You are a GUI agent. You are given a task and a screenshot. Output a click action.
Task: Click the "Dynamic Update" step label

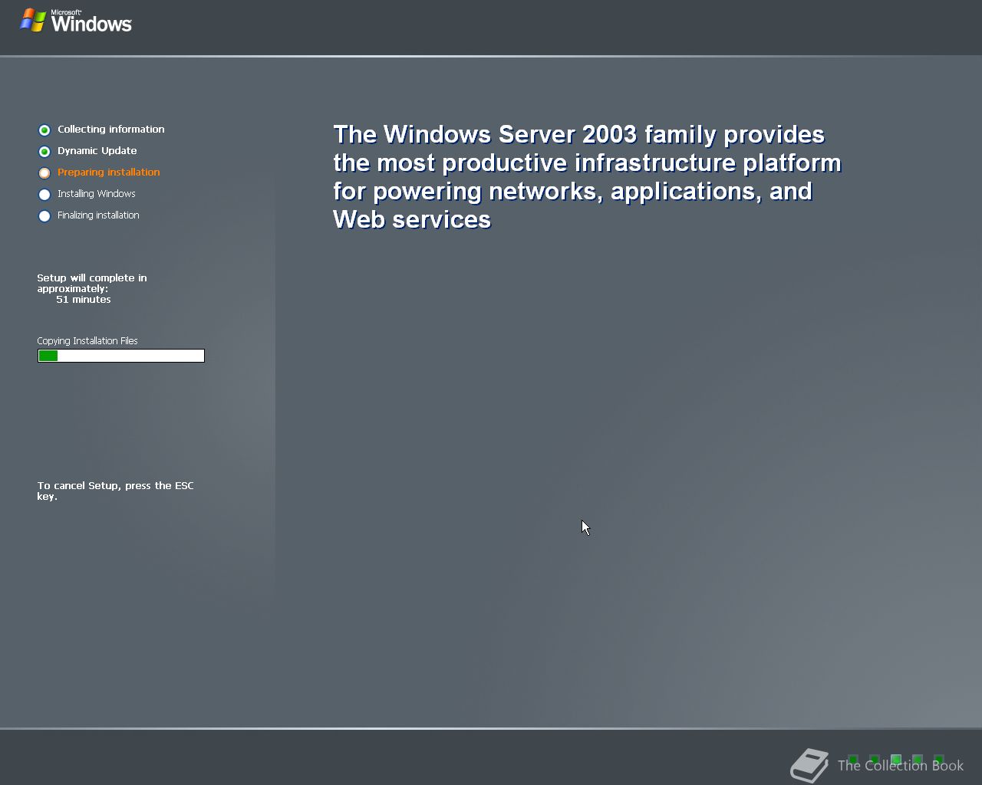[97, 151]
